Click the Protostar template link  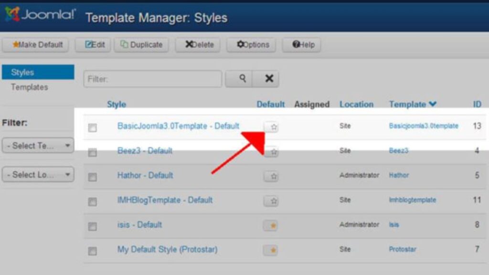tap(403, 249)
